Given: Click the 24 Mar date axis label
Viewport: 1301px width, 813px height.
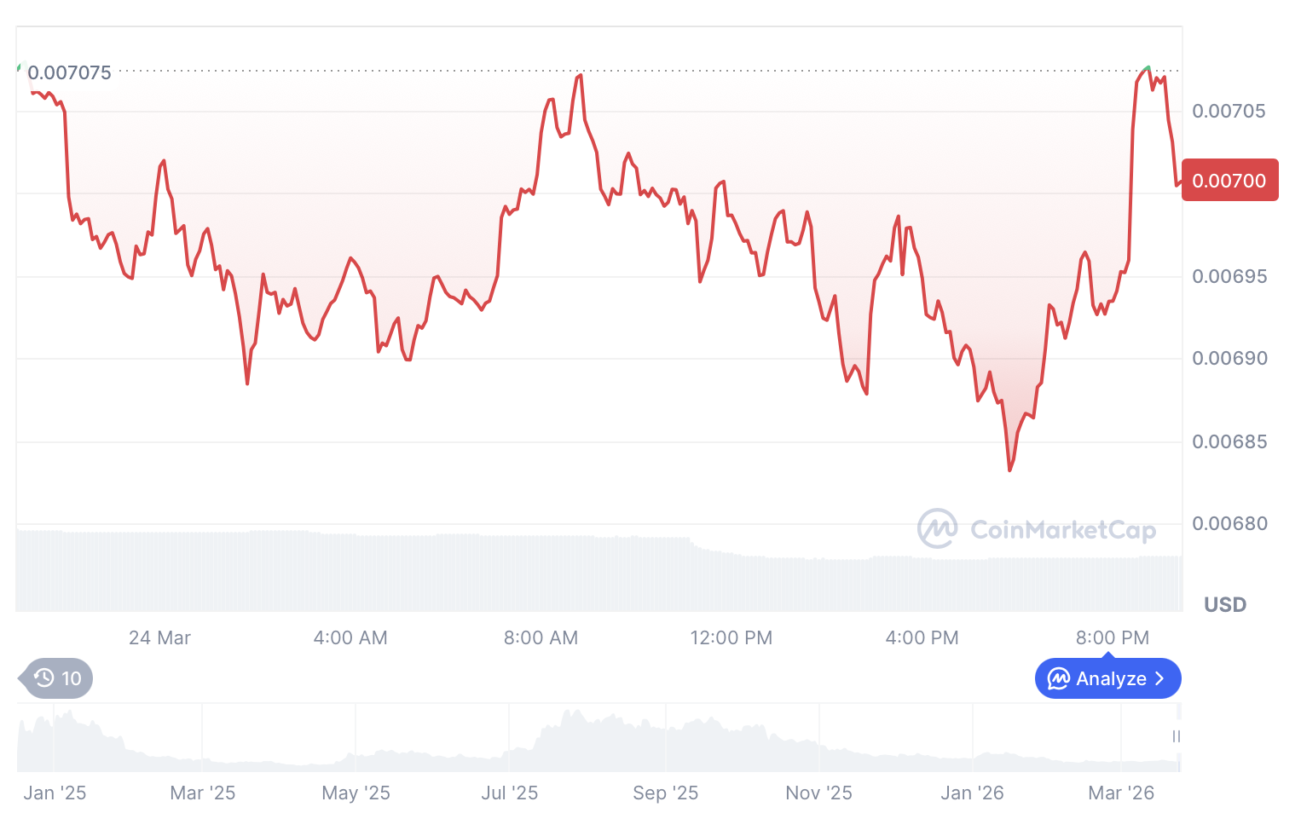Looking at the screenshot, I should click(x=159, y=638).
